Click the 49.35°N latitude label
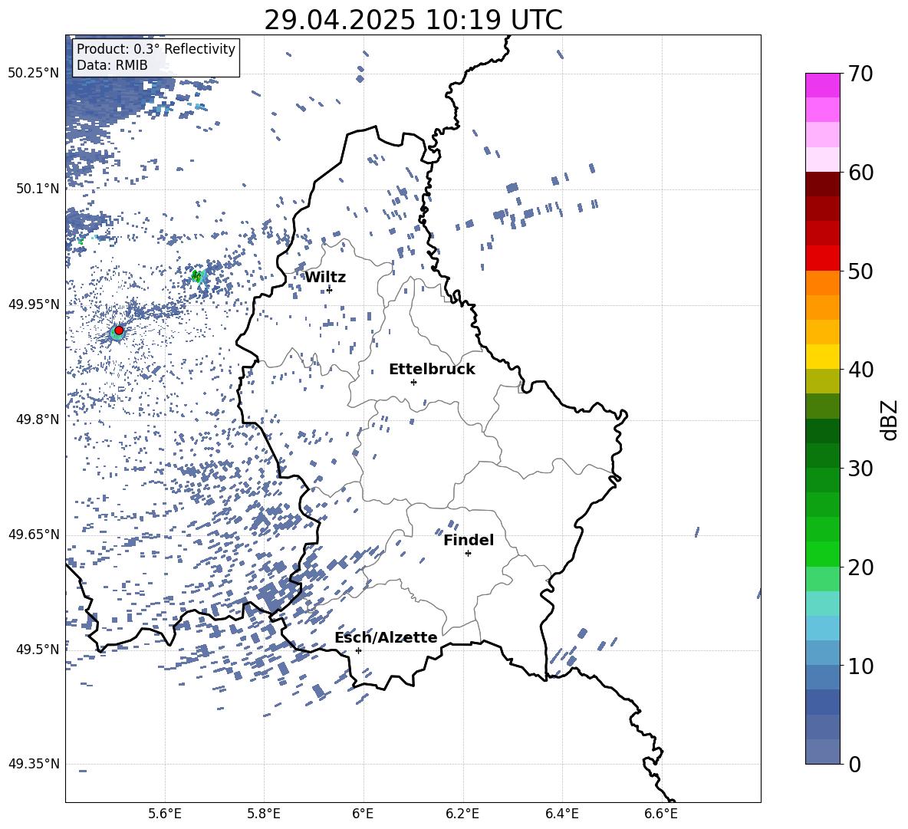The height and width of the screenshot is (829, 908). pyautogui.click(x=34, y=764)
